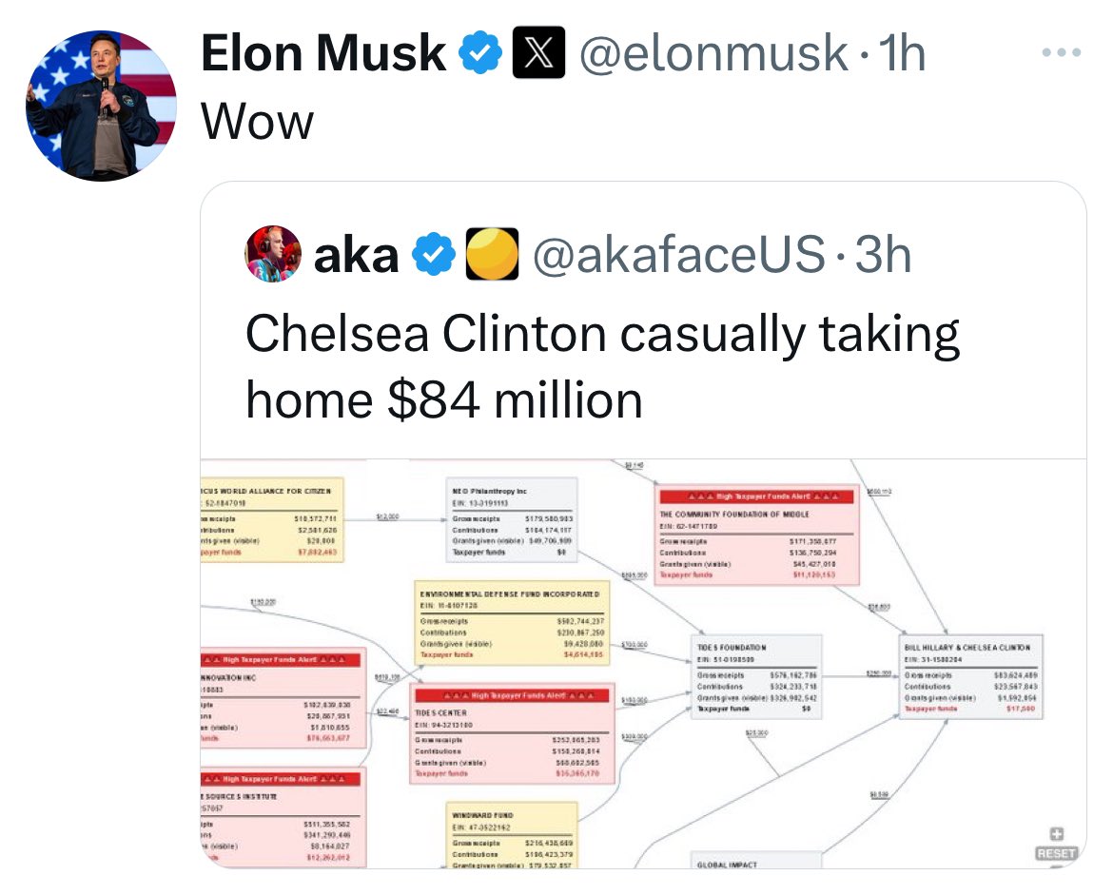This screenshot has height=895, width=1113.
Task: Click the @elonmusk handle
Action: 713,53
